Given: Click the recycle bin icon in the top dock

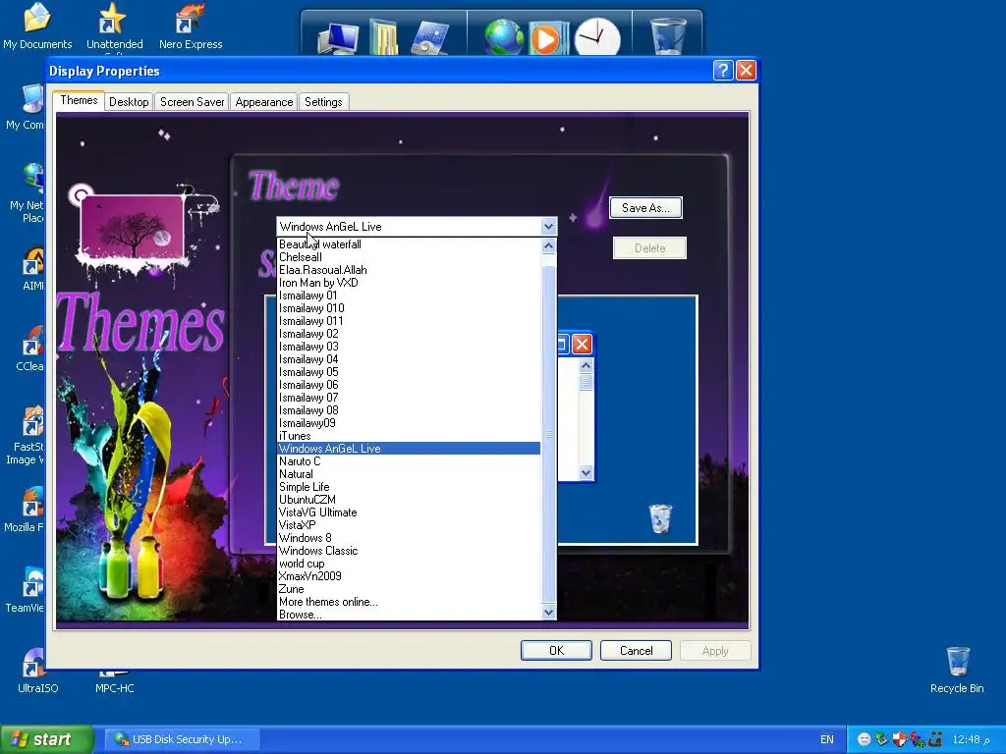Looking at the screenshot, I should pos(668,36).
